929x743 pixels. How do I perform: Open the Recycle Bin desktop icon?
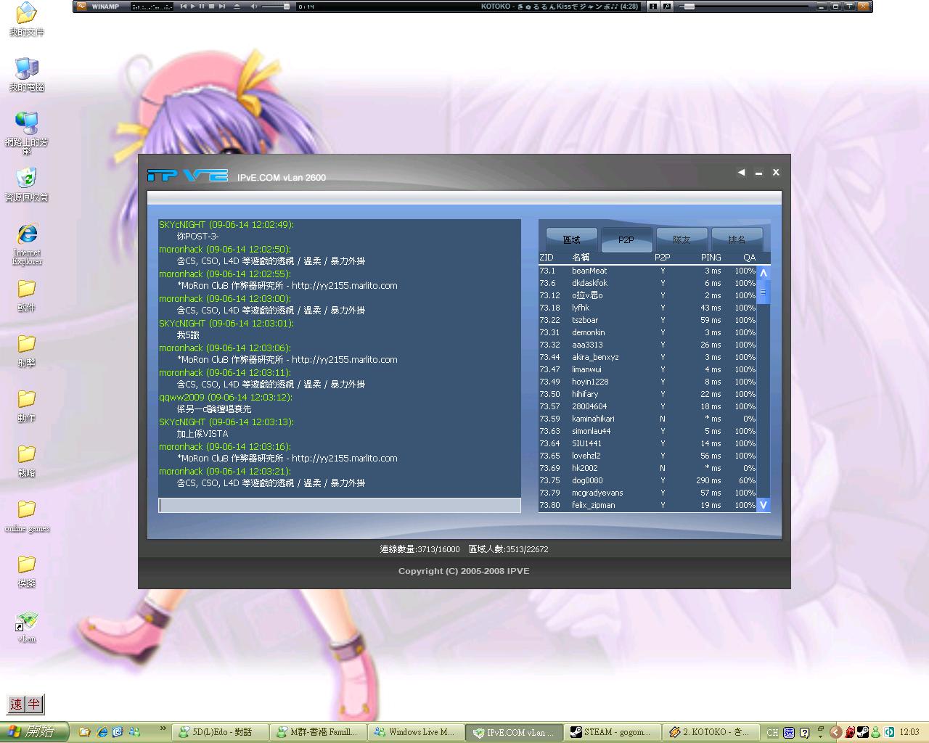tap(26, 180)
